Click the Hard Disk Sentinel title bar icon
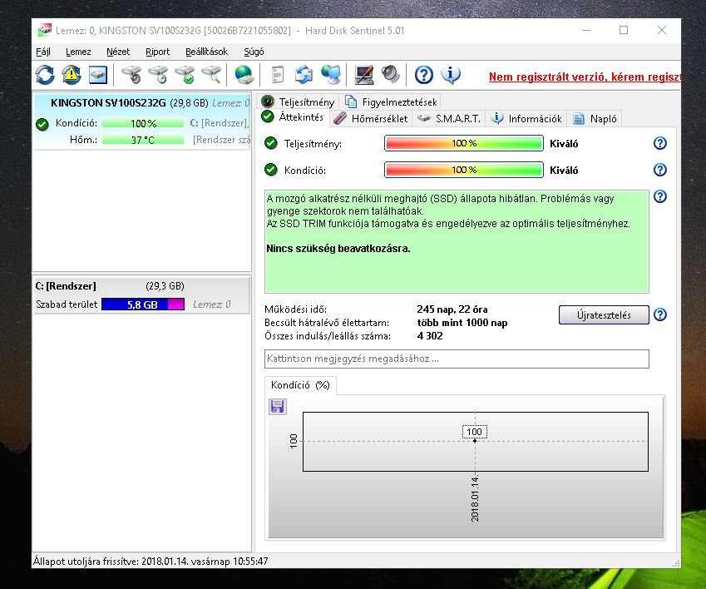Viewport: 706px width, 589px height. pyautogui.click(x=45, y=30)
